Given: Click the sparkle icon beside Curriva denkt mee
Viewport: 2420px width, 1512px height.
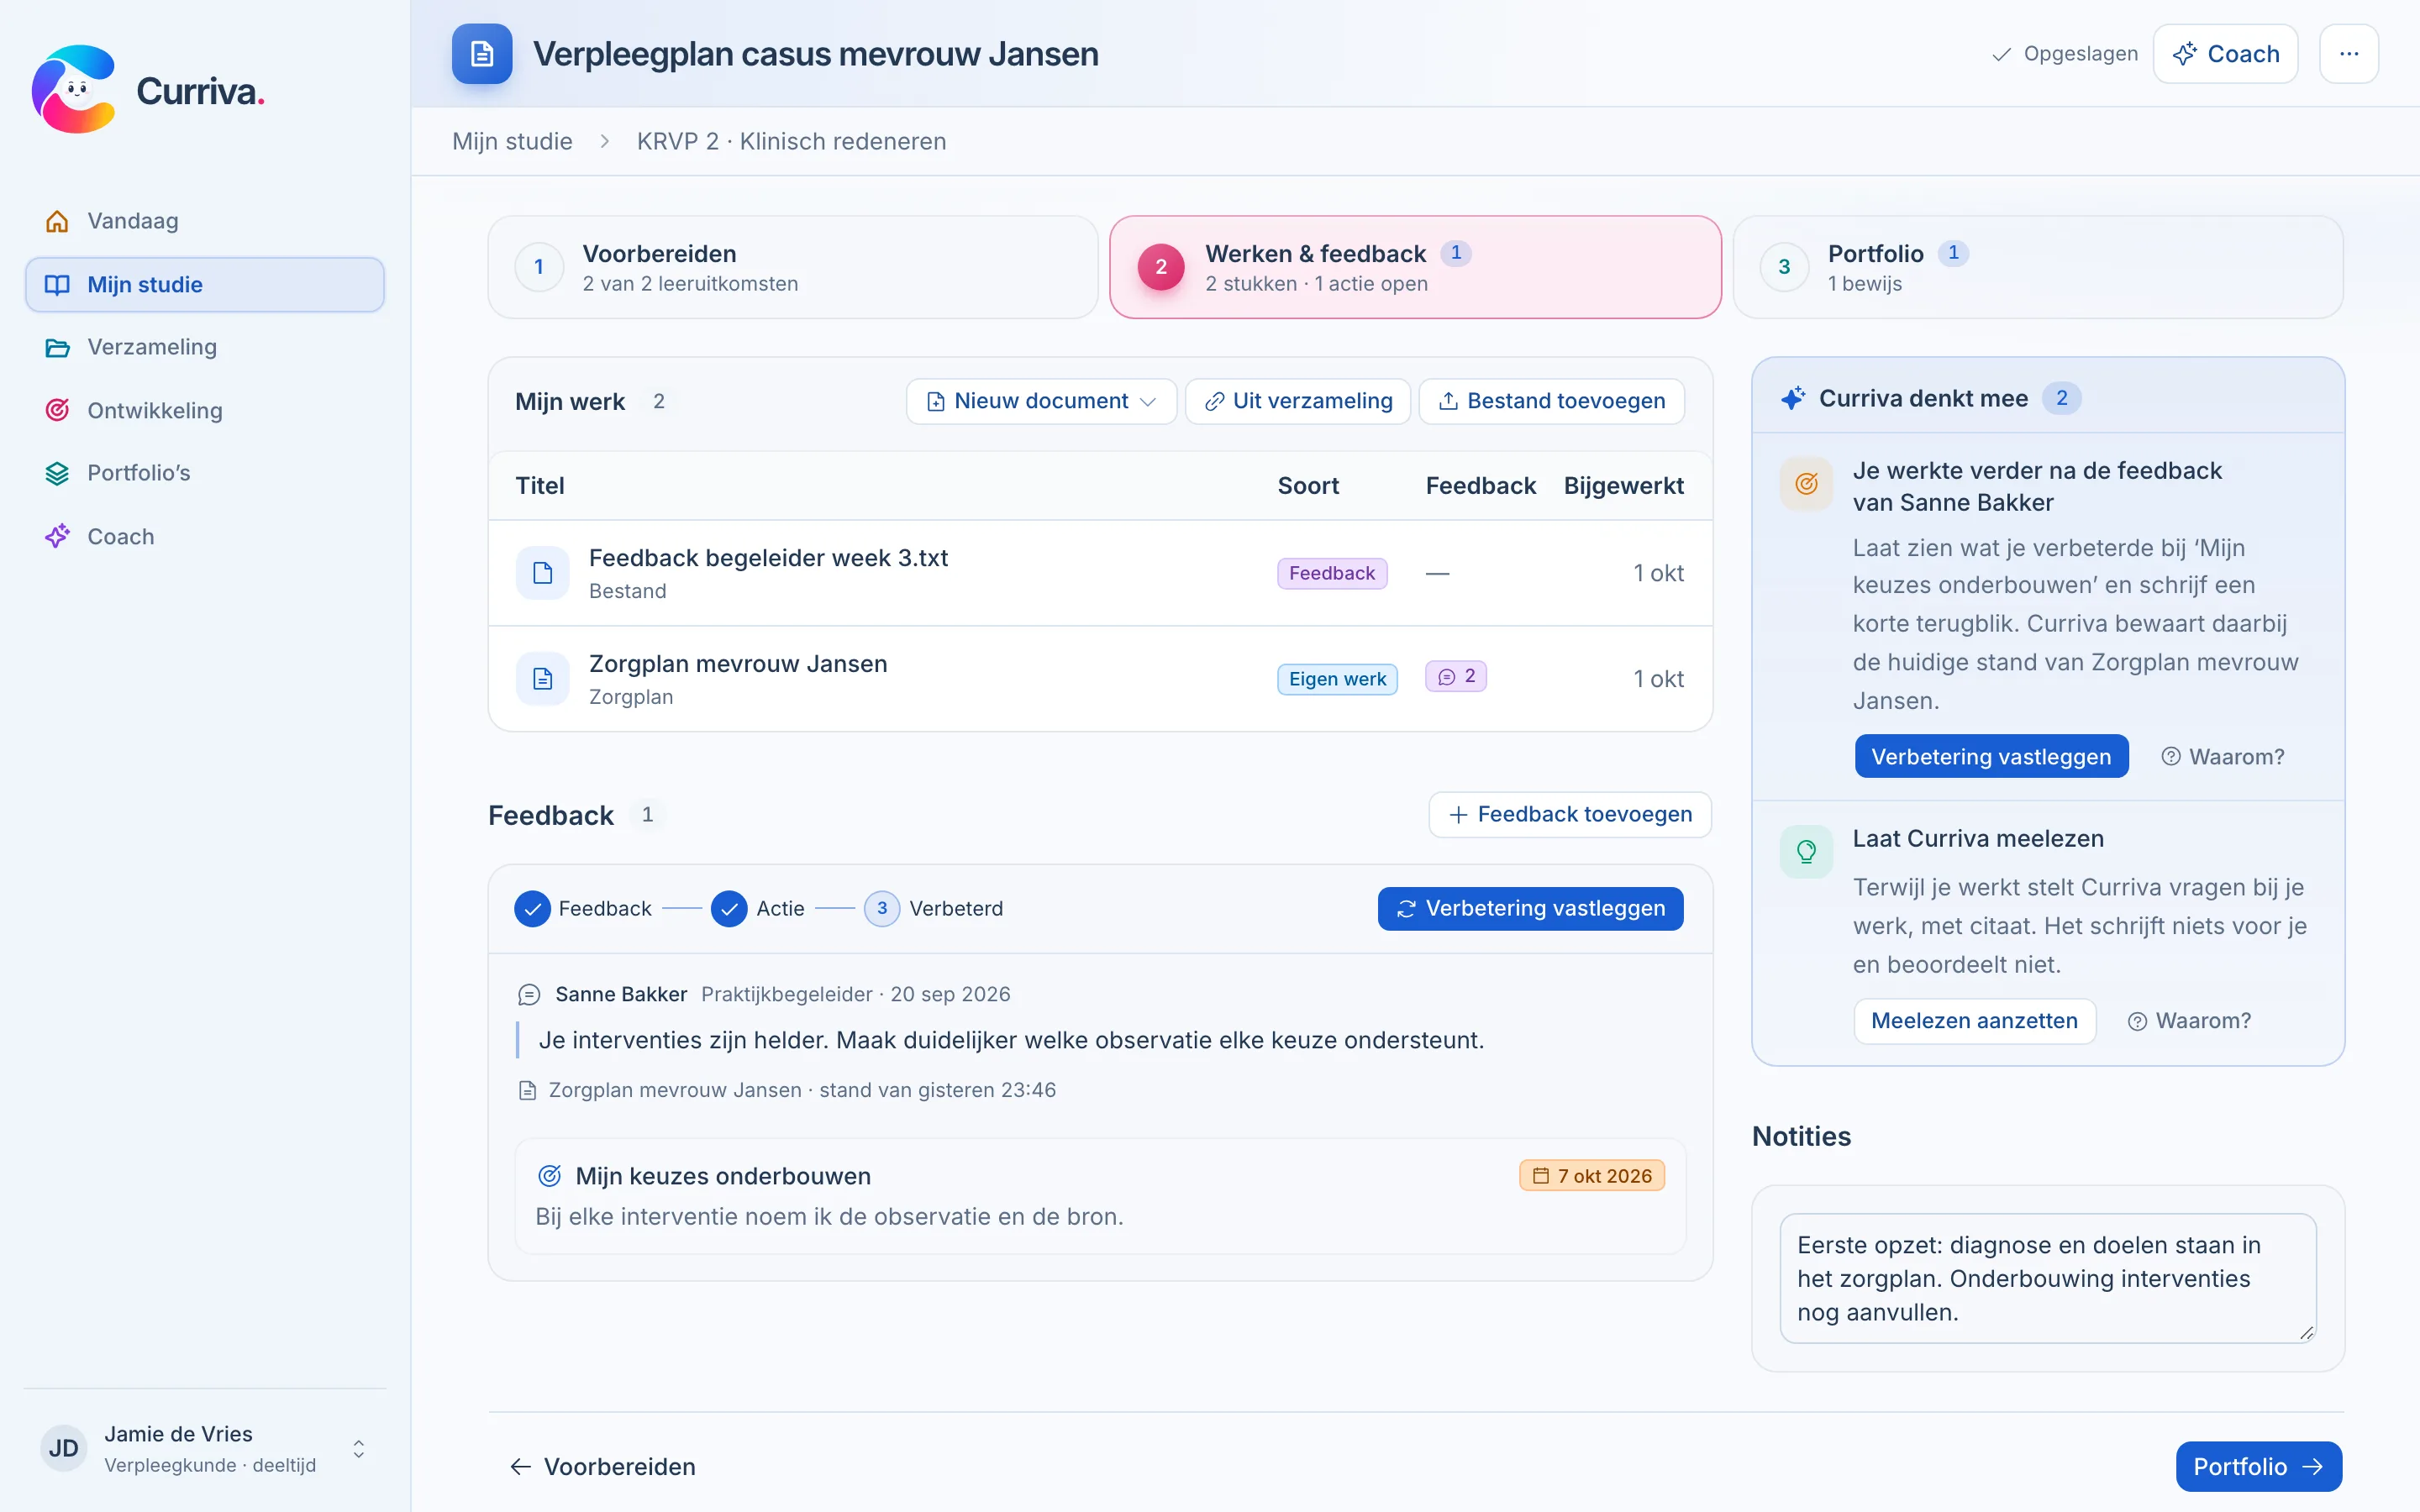Looking at the screenshot, I should [1793, 399].
